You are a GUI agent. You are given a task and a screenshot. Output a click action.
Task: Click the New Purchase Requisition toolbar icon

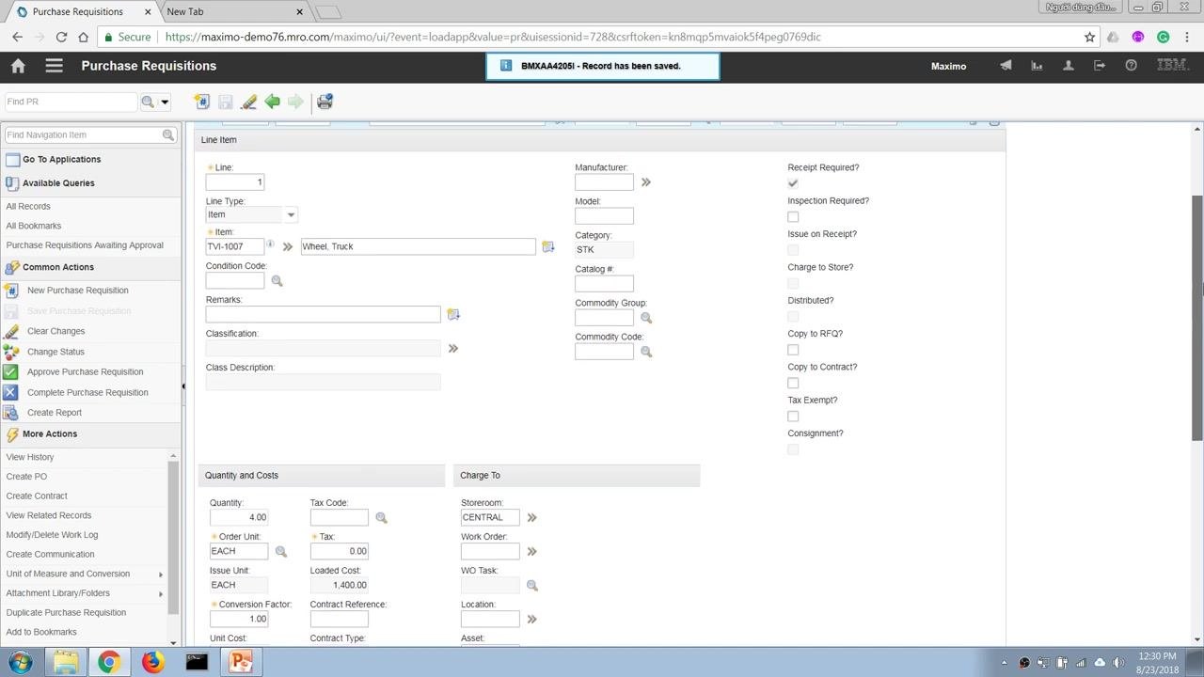click(x=201, y=102)
